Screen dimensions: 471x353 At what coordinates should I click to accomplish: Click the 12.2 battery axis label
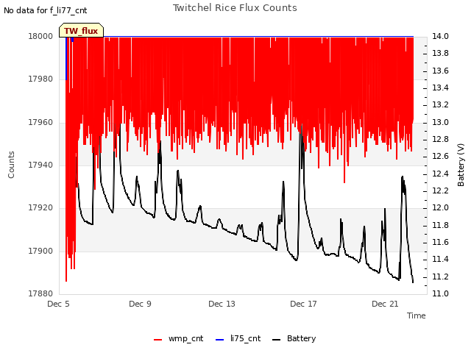click(x=440, y=191)
